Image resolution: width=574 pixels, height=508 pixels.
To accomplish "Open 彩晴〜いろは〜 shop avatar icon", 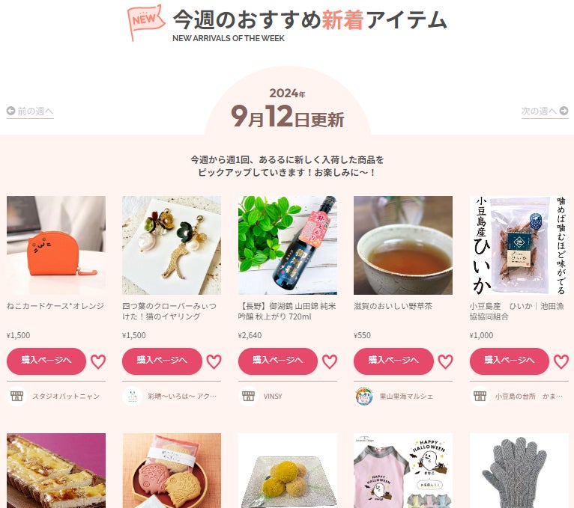I will tap(132, 397).
